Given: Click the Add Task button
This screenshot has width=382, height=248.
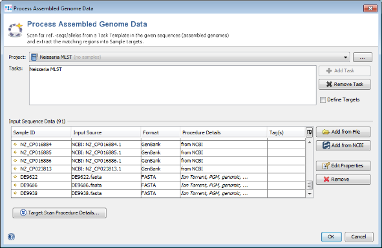Looking at the screenshot, I should click(345, 70).
